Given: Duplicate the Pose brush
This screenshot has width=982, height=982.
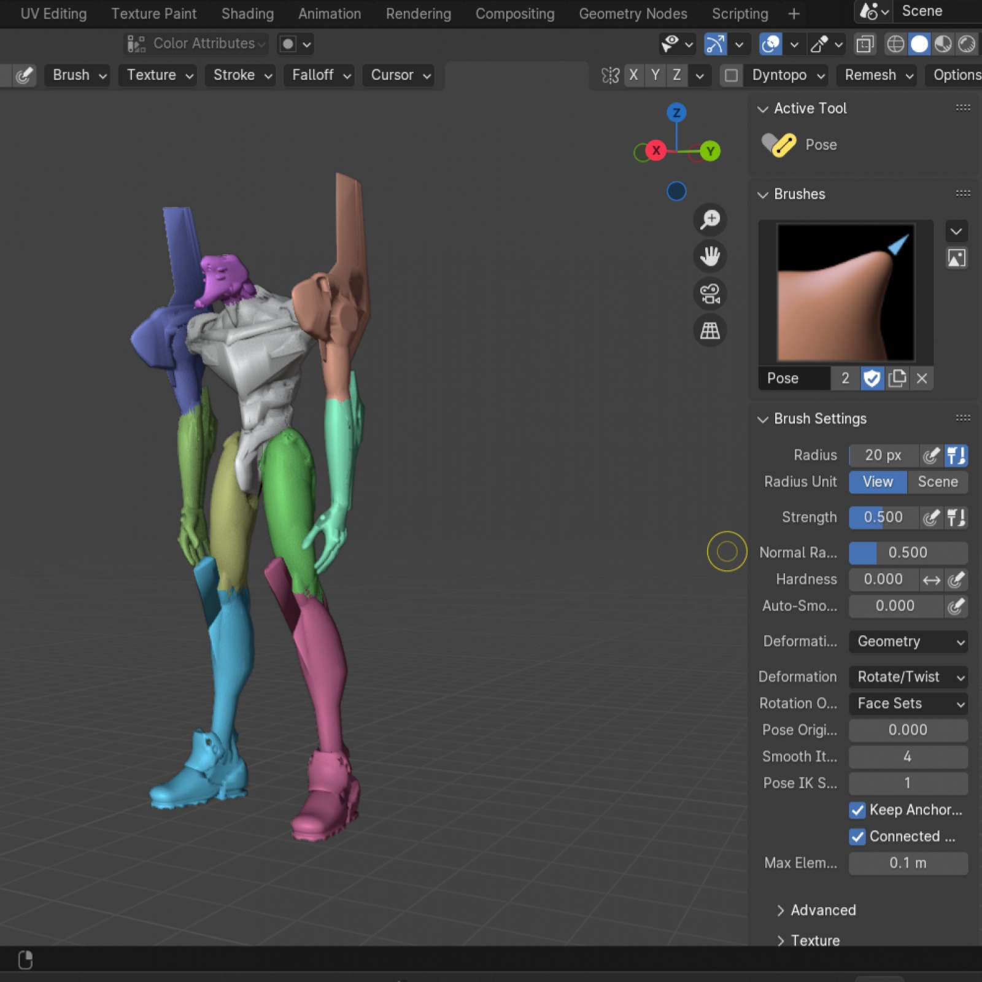Looking at the screenshot, I should click(x=897, y=378).
